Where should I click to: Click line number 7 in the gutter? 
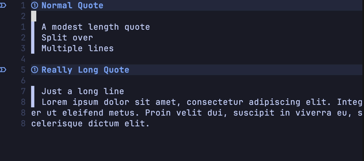point(23,91)
